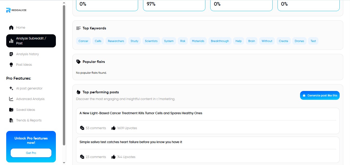Open the light-based cancer treatment post
Screen dimensions: 350x165
click(141, 113)
